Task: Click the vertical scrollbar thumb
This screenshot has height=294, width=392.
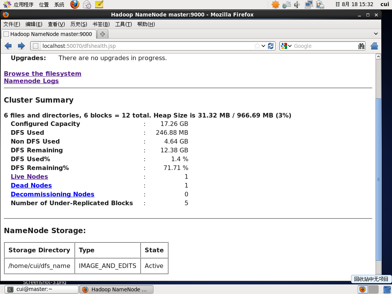Action: 378,179
